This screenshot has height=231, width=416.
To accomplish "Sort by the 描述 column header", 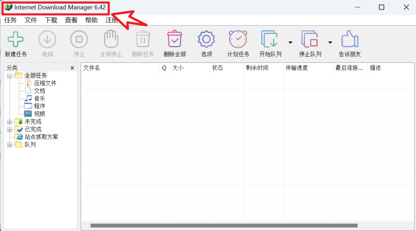I will click(391, 68).
